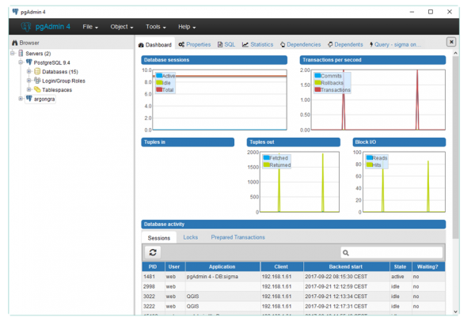Click the Databases node icon
475x321 pixels.
point(37,71)
